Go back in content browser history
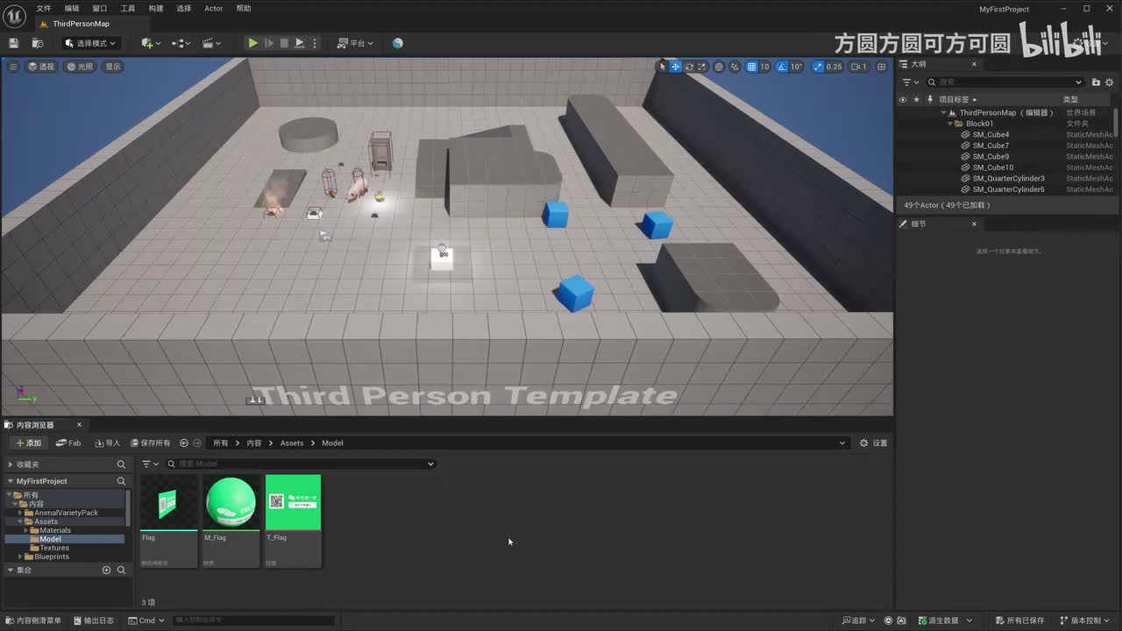Screen dimensions: 1122x631 (x=184, y=443)
